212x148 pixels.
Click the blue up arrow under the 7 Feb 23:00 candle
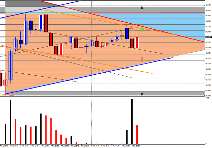(86, 53)
